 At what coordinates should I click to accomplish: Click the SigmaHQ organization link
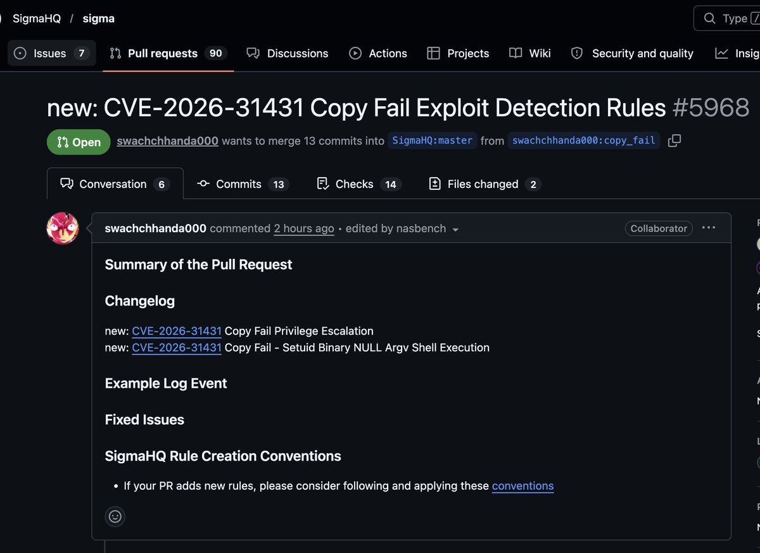[37, 18]
